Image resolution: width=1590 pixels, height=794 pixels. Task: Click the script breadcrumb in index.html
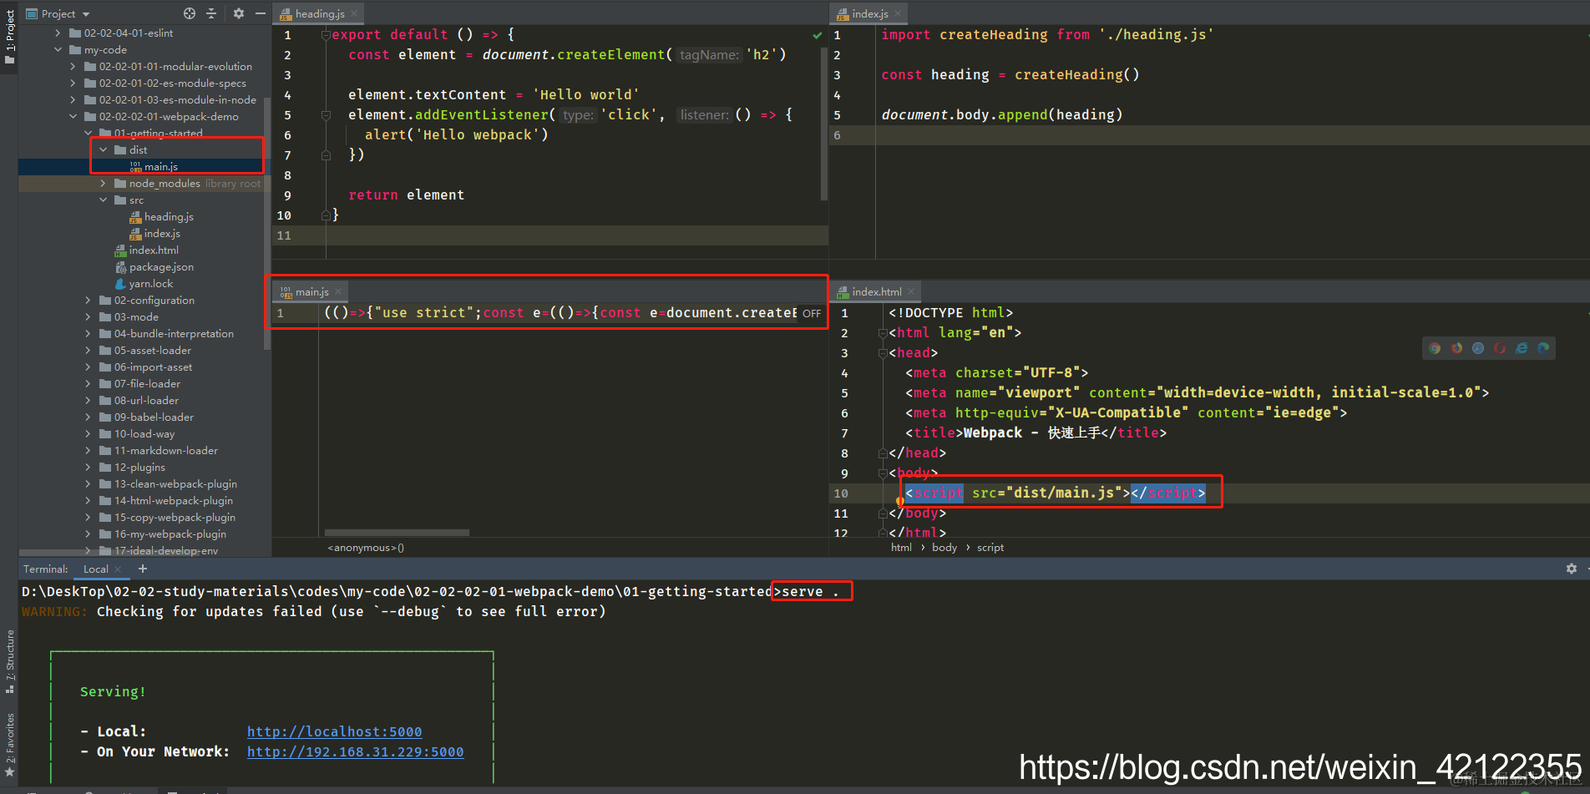(990, 548)
